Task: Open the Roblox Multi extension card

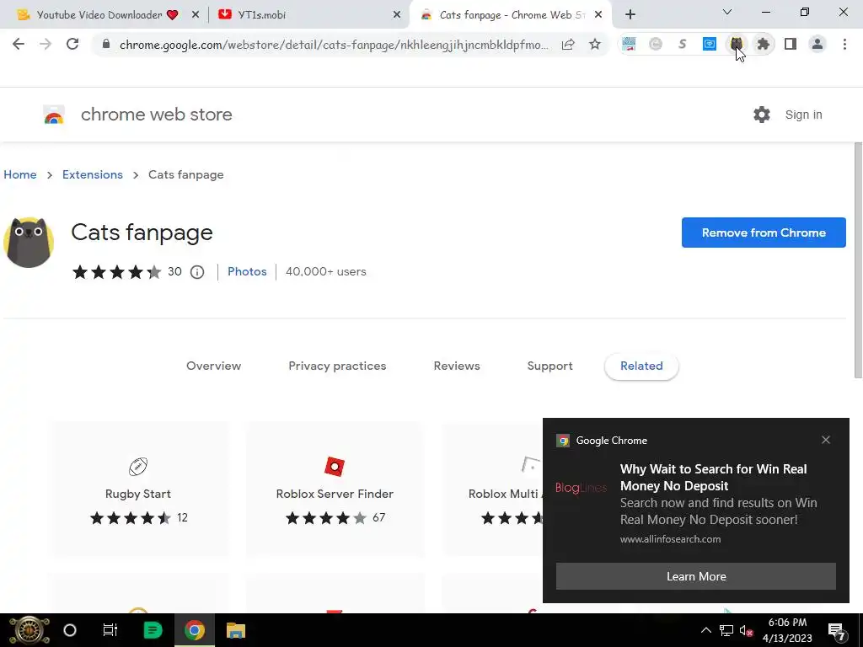Action: point(492,489)
